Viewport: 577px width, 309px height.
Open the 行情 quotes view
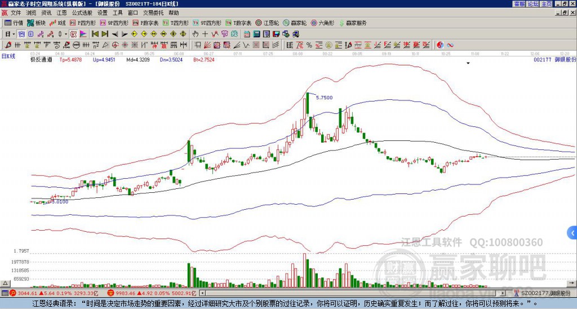[14, 23]
